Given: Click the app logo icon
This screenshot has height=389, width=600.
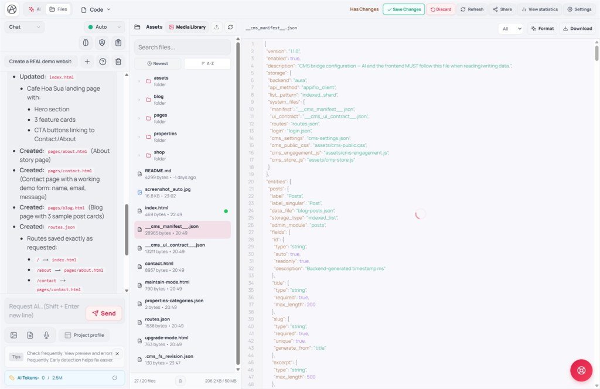Looking at the screenshot, I should [x=12, y=9].
